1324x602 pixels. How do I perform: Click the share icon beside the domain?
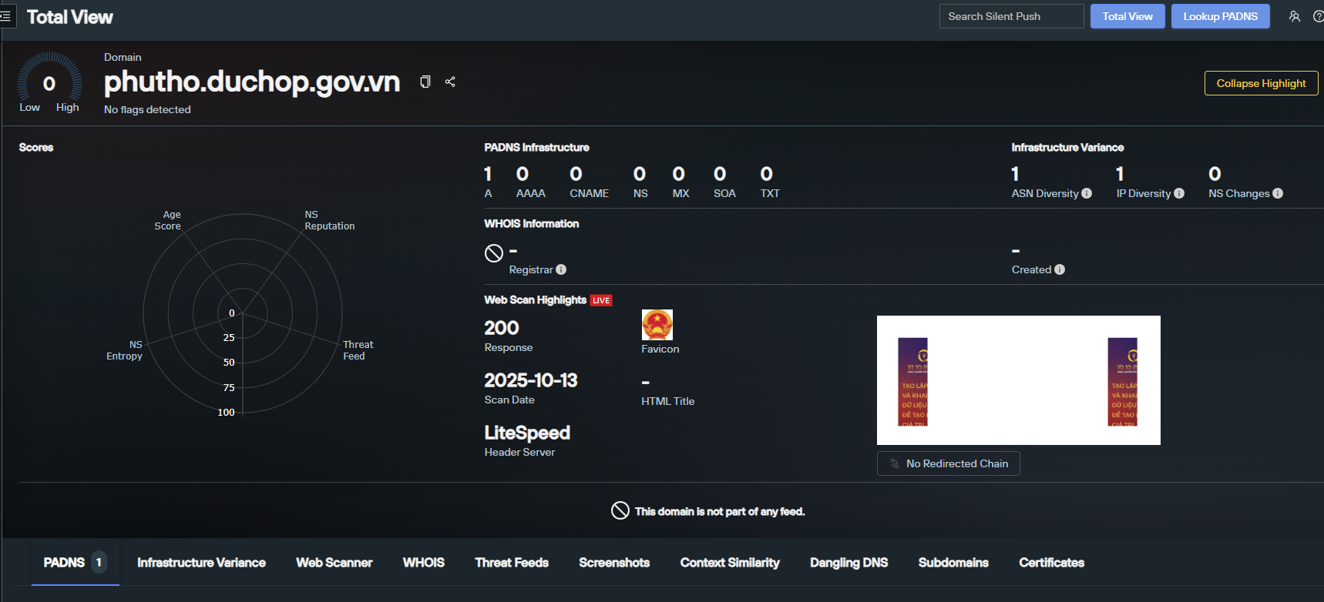[450, 82]
